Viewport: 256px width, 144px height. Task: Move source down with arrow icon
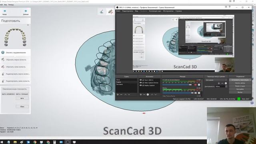156,94
